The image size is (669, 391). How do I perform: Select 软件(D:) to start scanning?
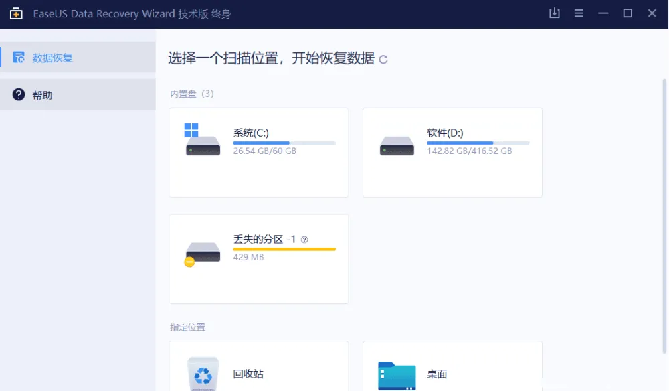pos(452,152)
